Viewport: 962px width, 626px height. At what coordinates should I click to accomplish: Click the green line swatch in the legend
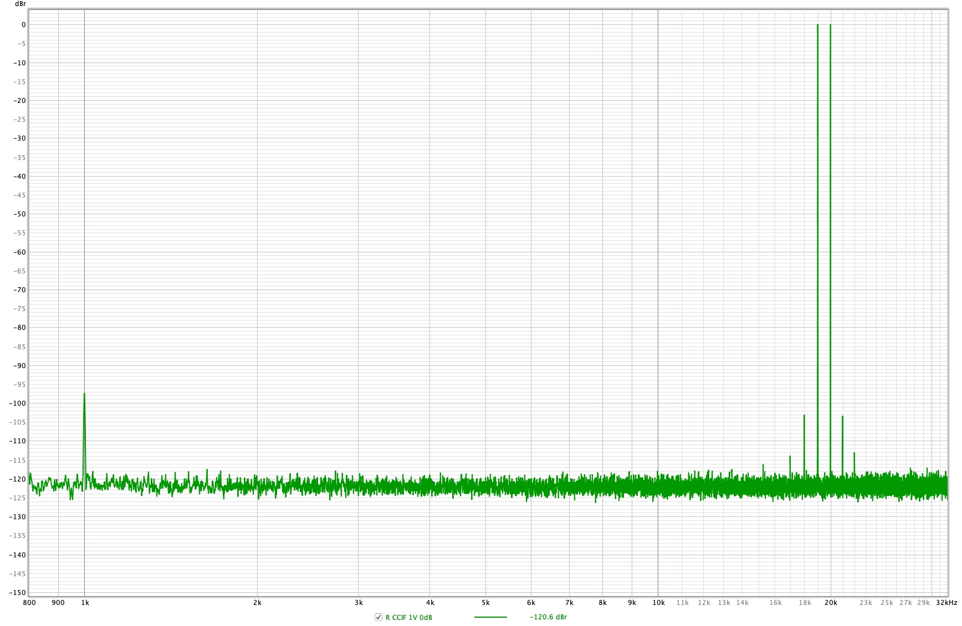(x=490, y=617)
